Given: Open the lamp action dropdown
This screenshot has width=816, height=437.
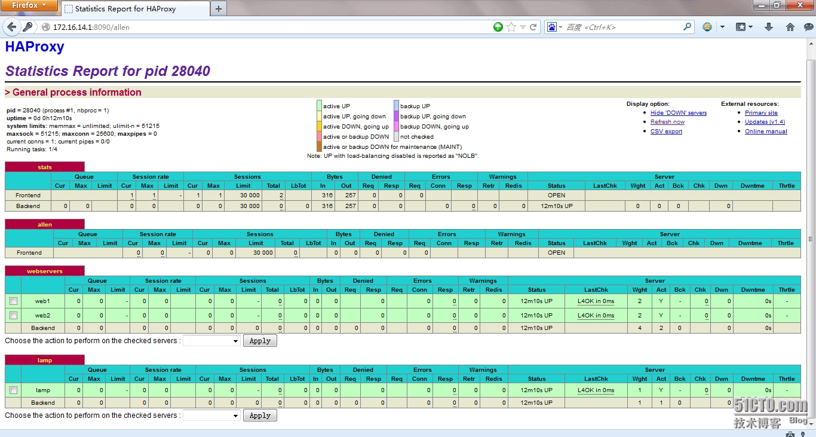Looking at the screenshot, I should coord(211,415).
